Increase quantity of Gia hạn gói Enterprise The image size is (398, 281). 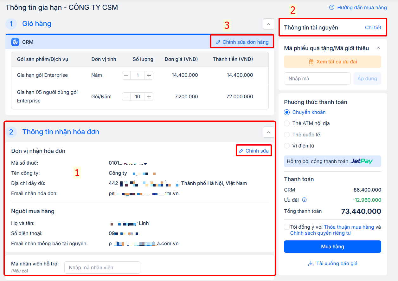(x=149, y=75)
